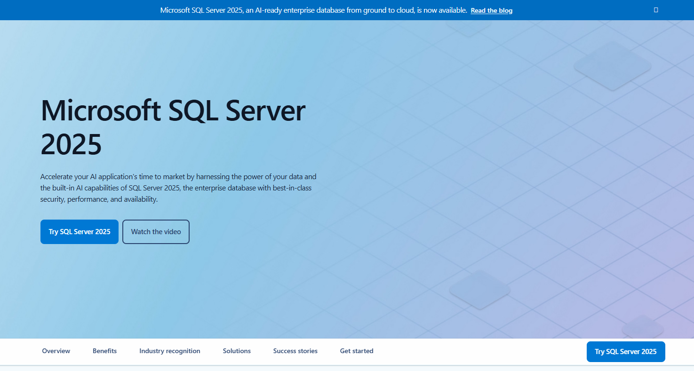Select the Solutions navigation item
Image resolution: width=694 pixels, height=371 pixels.
[237, 351]
